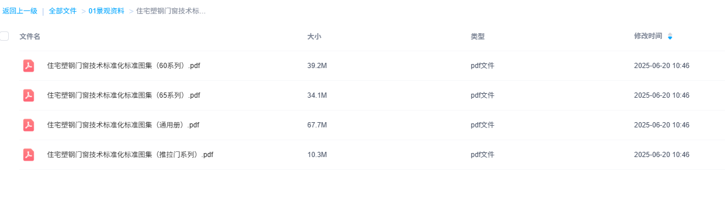Select the row showing 67.7M size
The height and width of the screenshot is (217, 725).
click(372, 125)
